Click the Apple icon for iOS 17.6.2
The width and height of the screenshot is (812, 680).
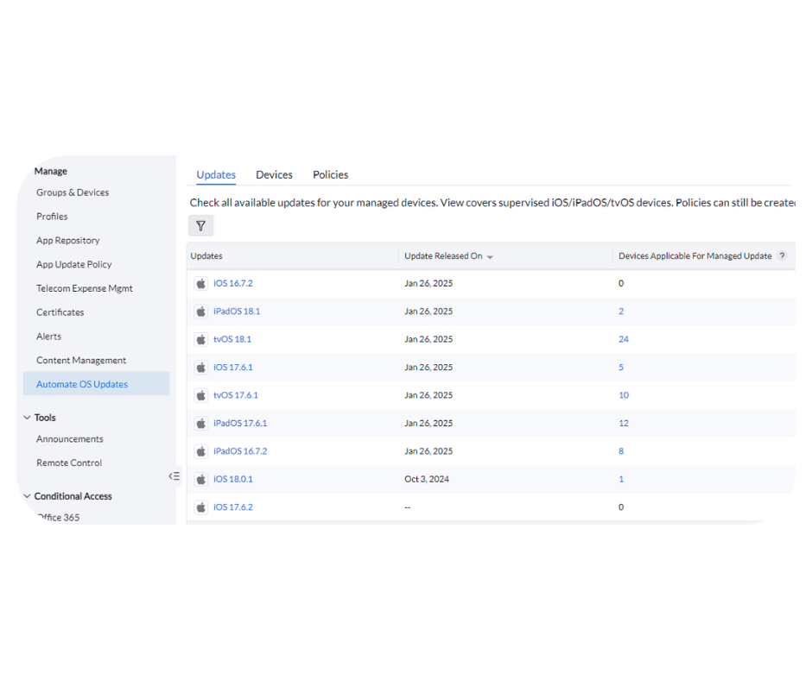(x=201, y=507)
